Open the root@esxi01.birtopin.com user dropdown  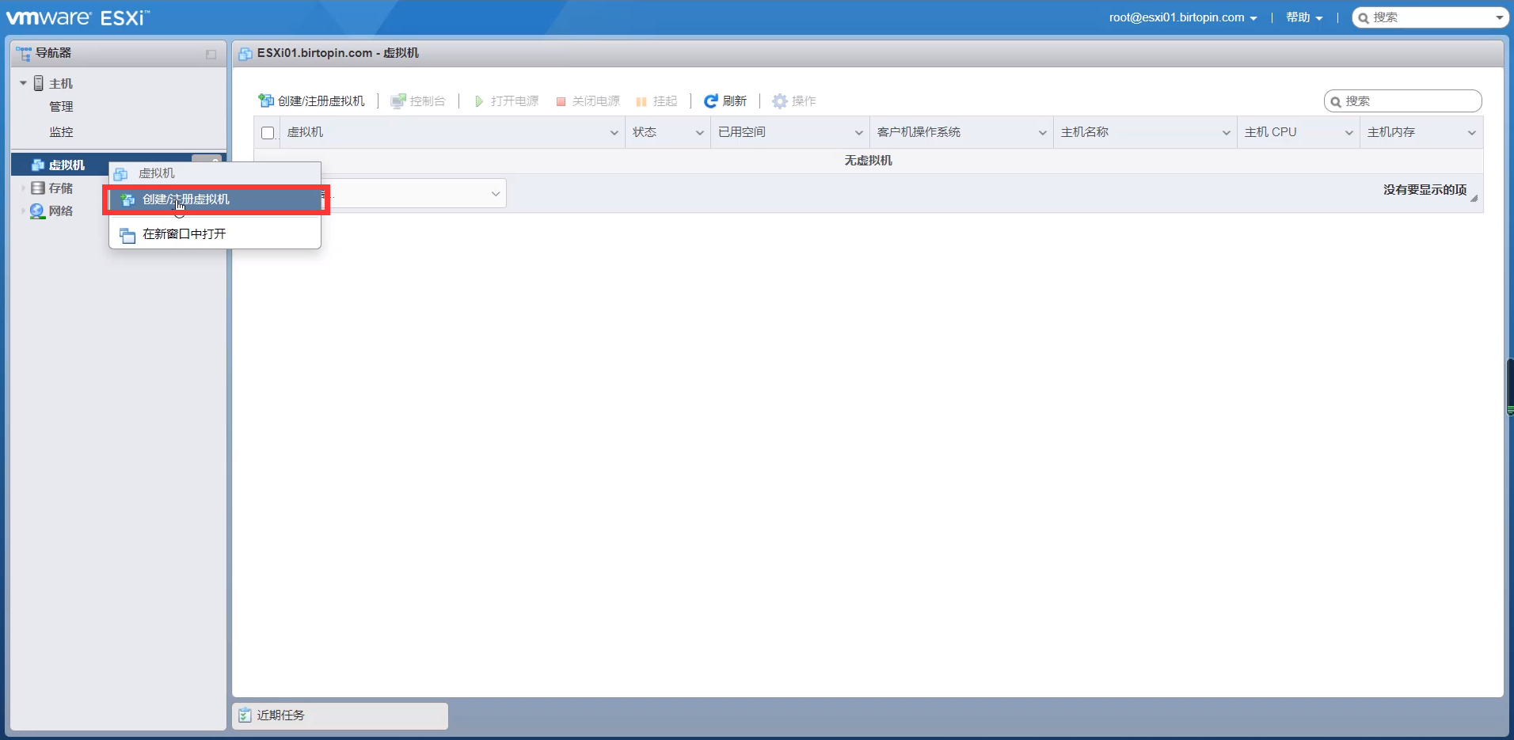1182,17
